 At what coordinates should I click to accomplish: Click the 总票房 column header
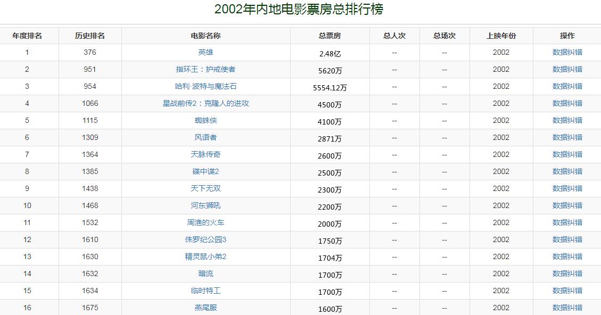[x=330, y=36]
